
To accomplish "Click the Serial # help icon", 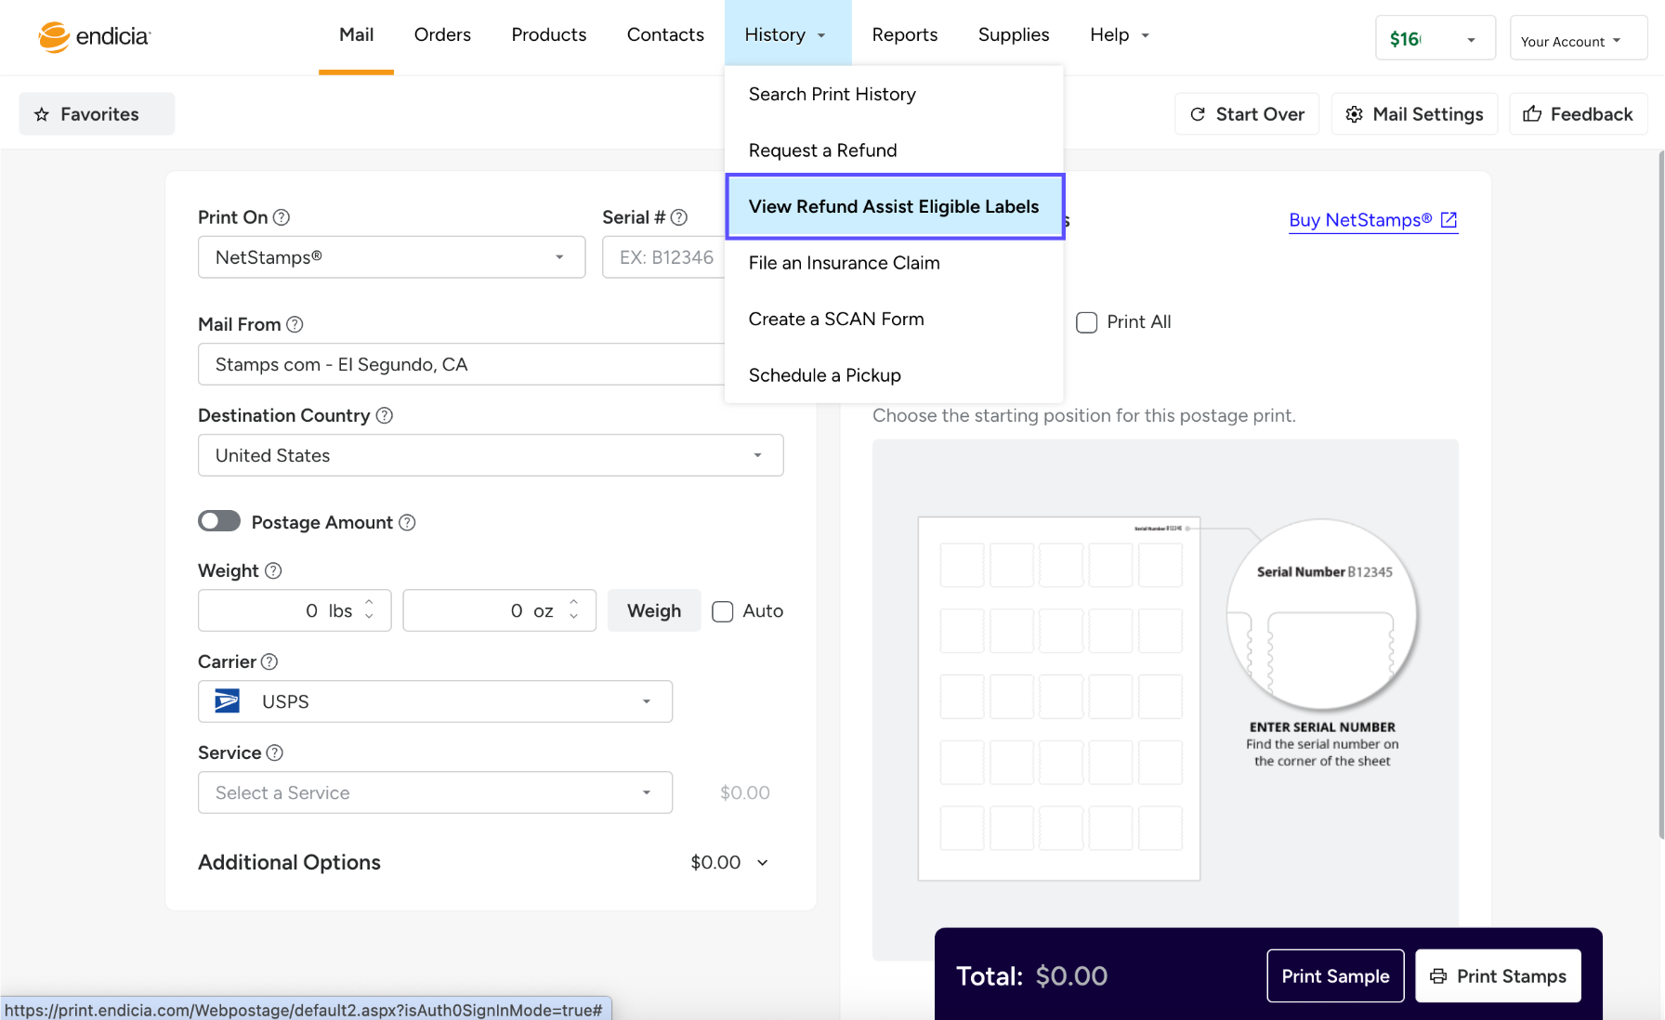I will (x=679, y=217).
